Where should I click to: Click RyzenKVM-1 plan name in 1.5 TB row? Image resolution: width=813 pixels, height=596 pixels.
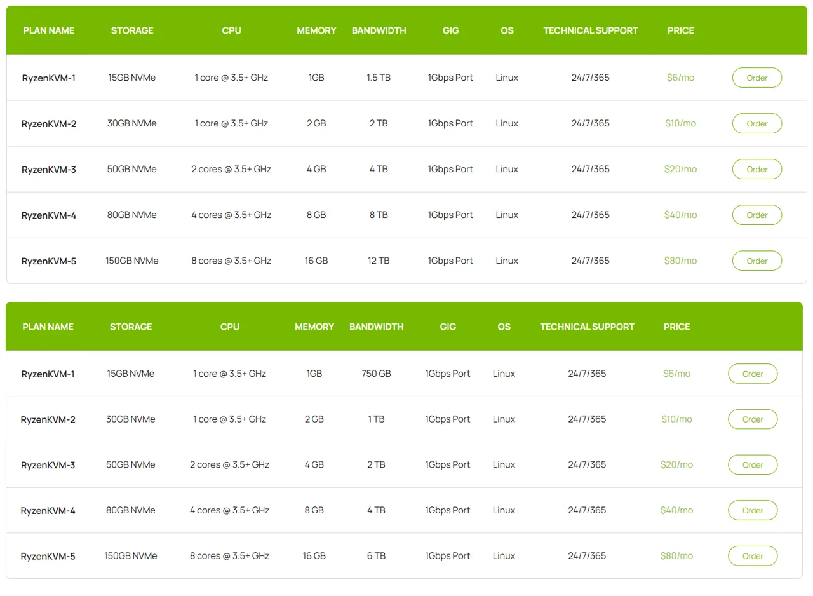(49, 78)
